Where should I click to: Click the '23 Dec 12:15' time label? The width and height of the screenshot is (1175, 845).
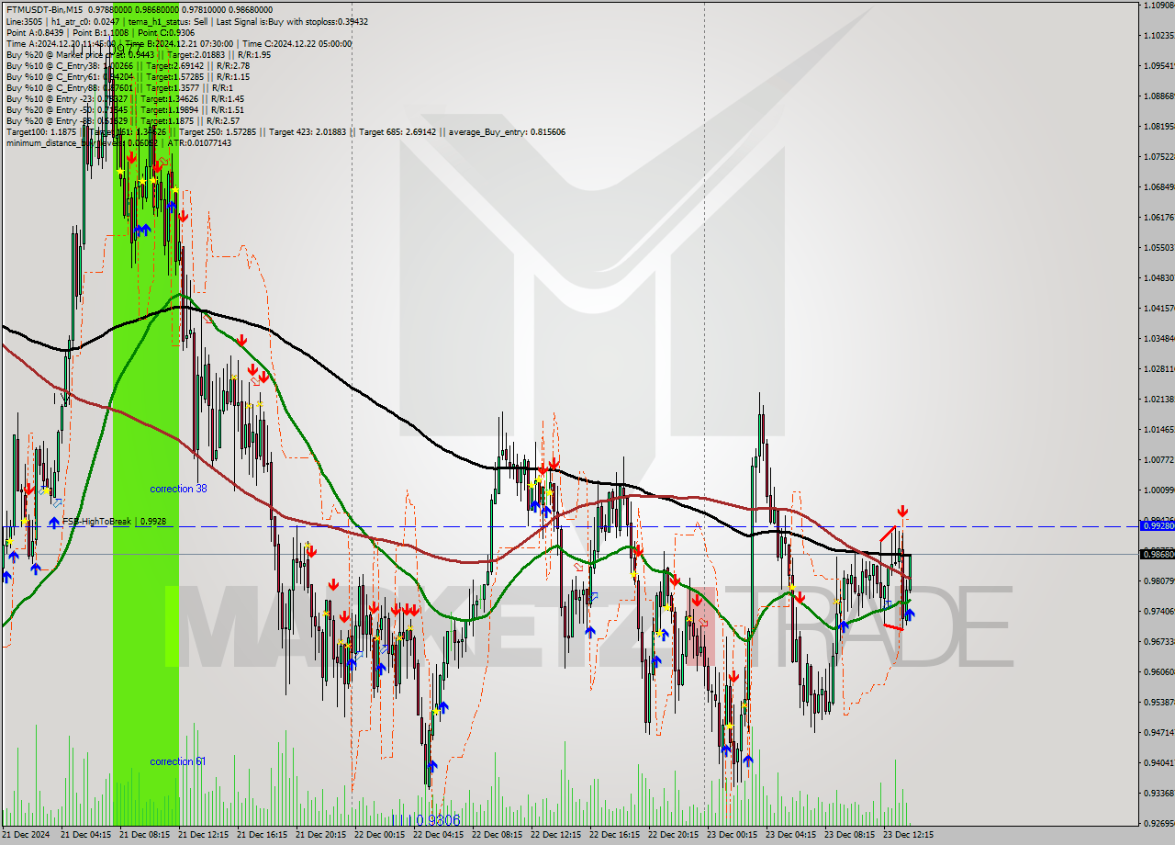tap(908, 835)
